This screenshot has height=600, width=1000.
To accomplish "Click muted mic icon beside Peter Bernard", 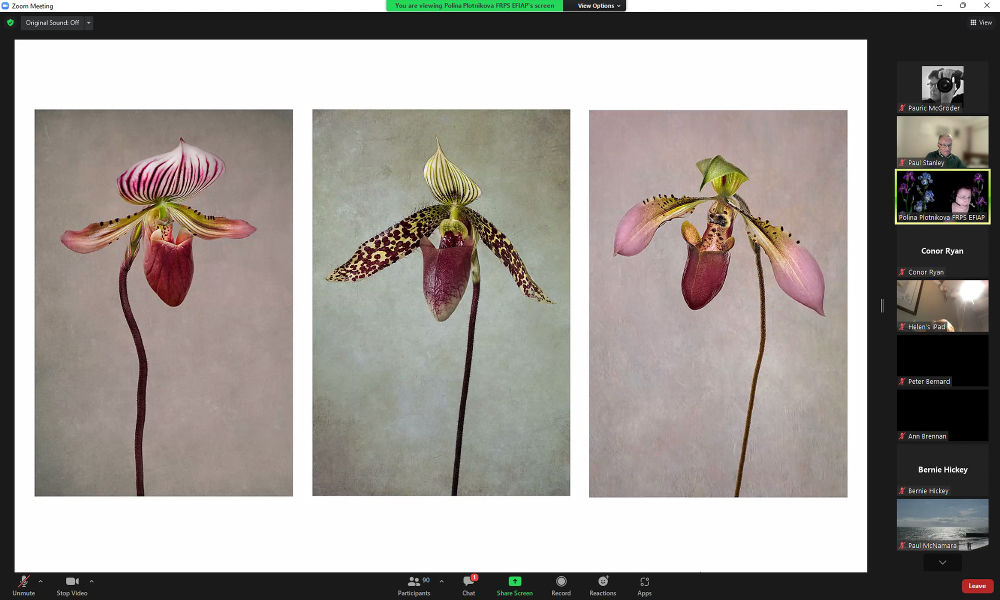I will point(902,381).
